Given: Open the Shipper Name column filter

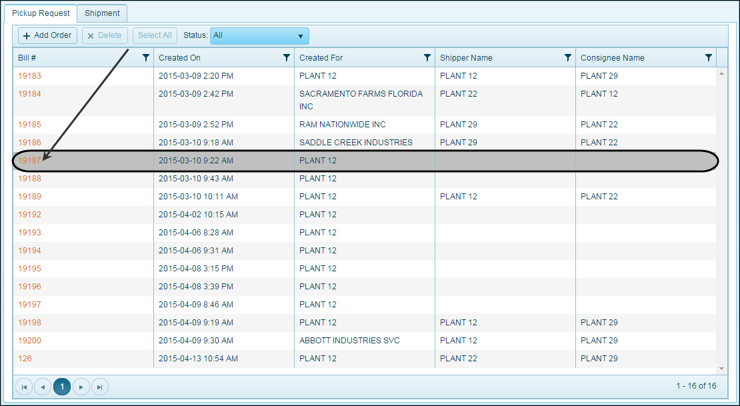Looking at the screenshot, I should 568,58.
